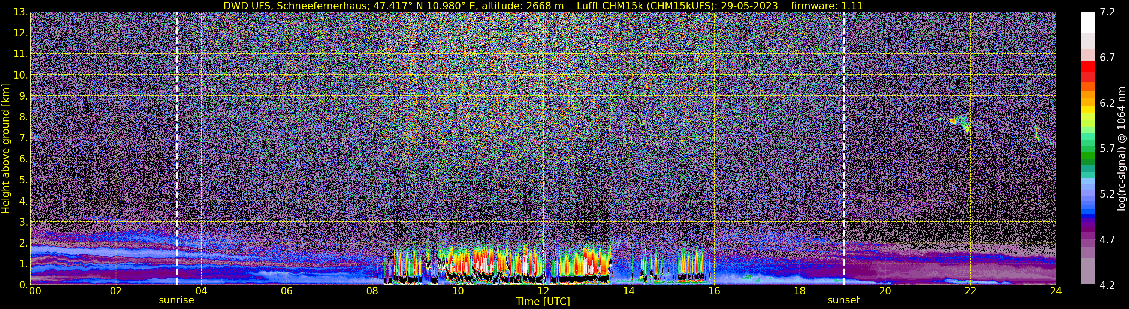Click the colorbar tick label '5.2'
The image size is (1129, 309).
(1107, 194)
